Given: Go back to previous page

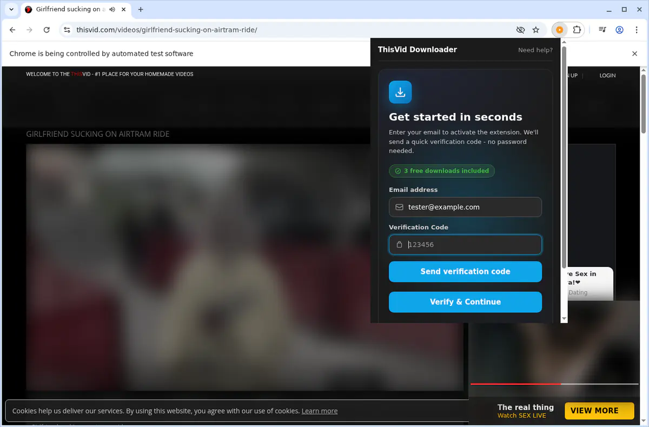Looking at the screenshot, I should point(12,30).
